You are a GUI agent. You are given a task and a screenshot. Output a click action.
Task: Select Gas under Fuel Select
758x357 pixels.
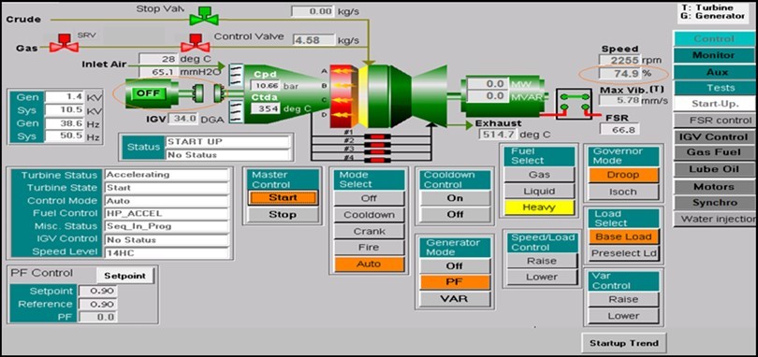tap(540, 175)
